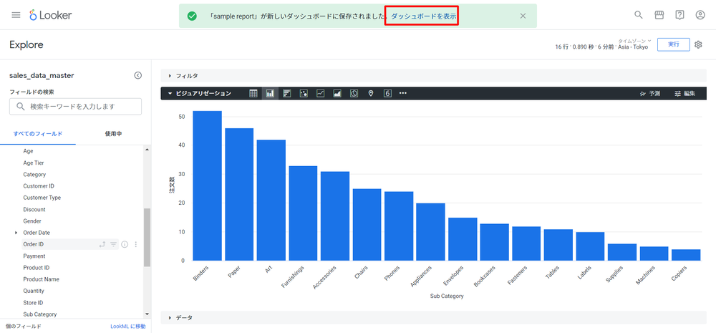This screenshot has height=333, width=716.
Task: Click the field list scroll-up arrow
Action: [x=147, y=150]
